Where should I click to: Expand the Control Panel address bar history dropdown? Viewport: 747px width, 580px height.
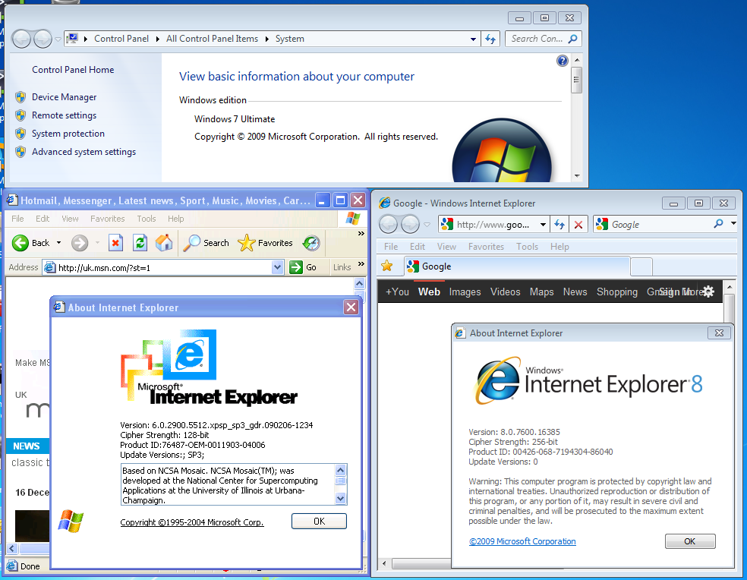(473, 39)
